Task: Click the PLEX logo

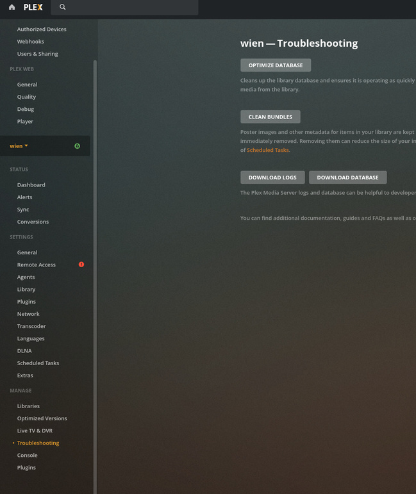Action: click(33, 7)
